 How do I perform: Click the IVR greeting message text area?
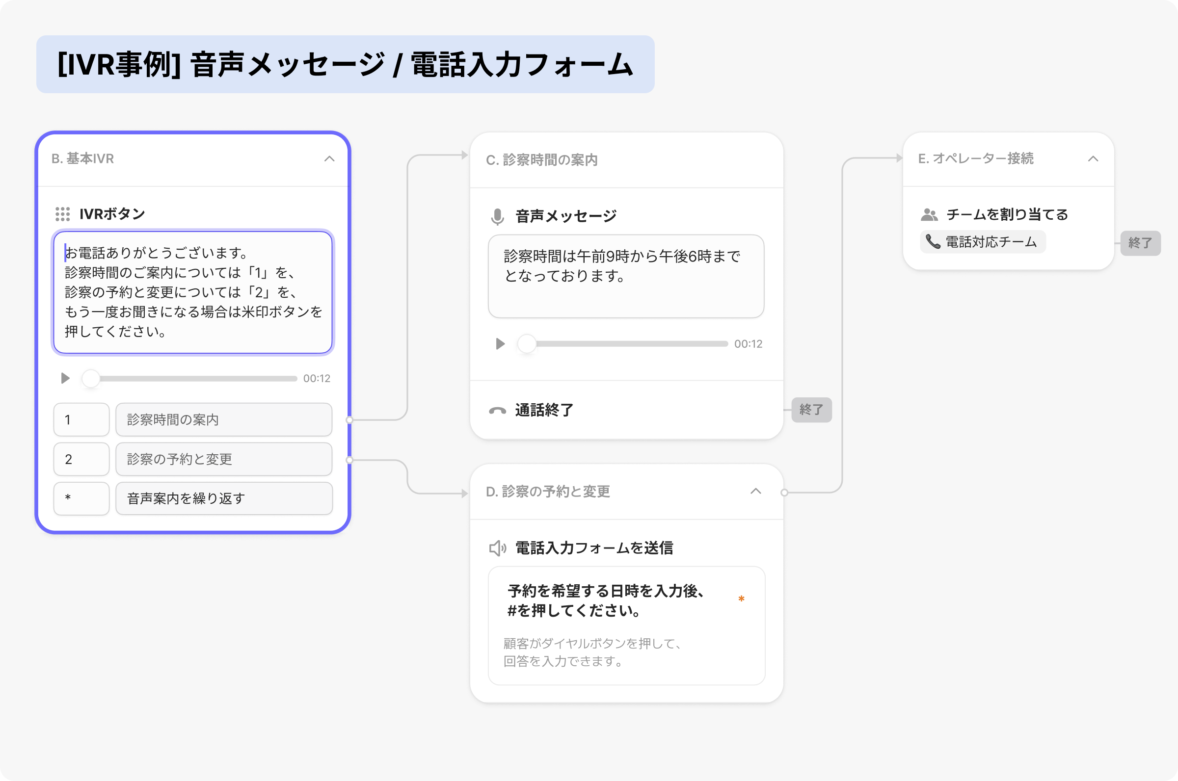tap(193, 292)
